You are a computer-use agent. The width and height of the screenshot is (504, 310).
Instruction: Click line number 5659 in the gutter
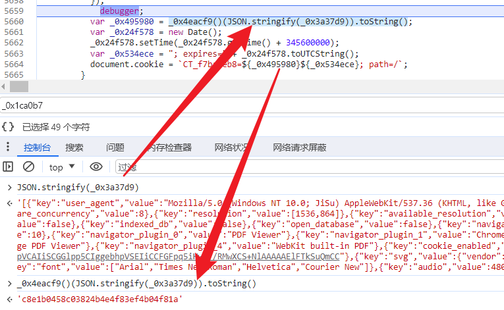click(14, 11)
